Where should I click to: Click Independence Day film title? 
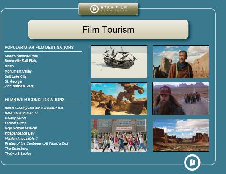[x=19, y=133]
